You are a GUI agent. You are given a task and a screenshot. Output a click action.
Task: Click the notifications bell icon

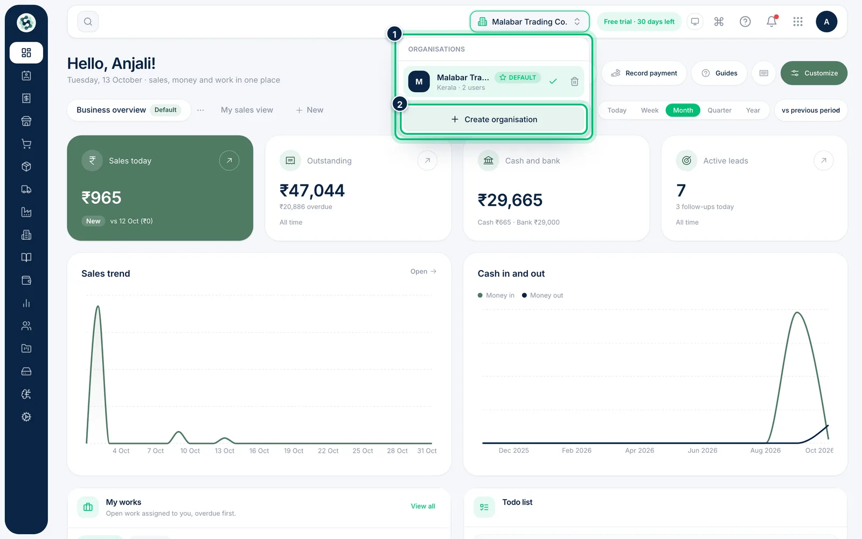click(771, 22)
